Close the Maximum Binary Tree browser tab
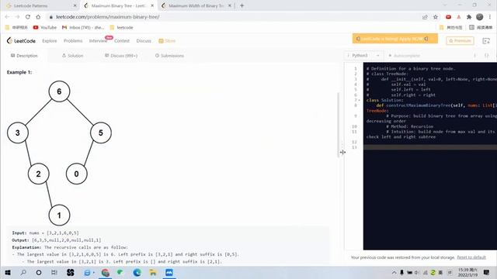The image size is (497, 279). click(x=152, y=5)
